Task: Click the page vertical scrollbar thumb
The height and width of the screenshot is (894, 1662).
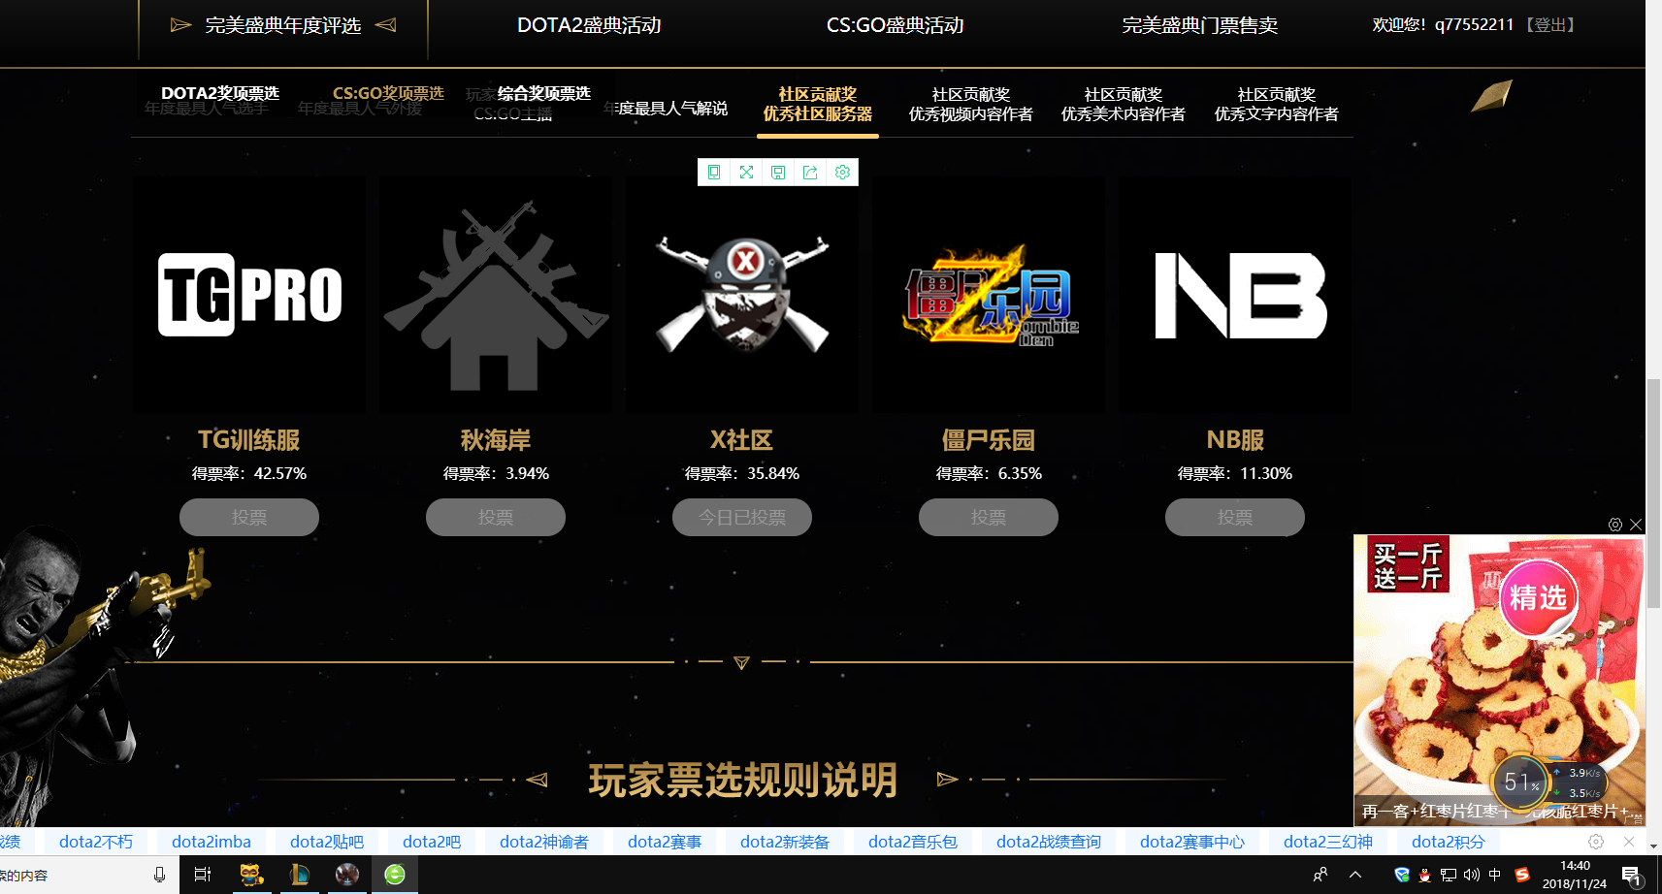Action: click(1653, 495)
